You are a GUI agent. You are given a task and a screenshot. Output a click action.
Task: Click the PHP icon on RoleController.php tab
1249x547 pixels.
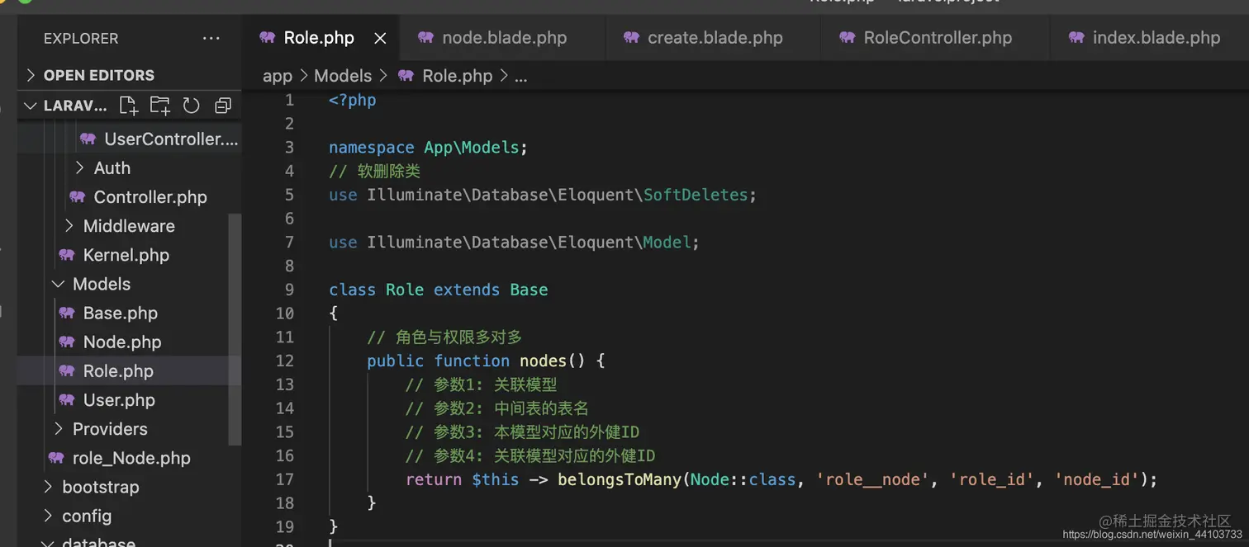pos(848,37)
